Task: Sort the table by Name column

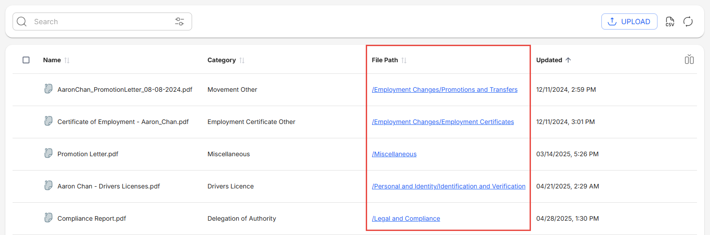Action: 67,60
